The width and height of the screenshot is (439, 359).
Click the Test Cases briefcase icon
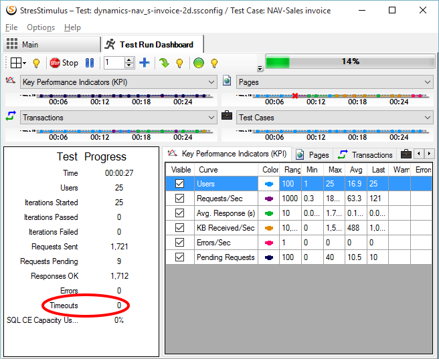click(x=227, y=115)
